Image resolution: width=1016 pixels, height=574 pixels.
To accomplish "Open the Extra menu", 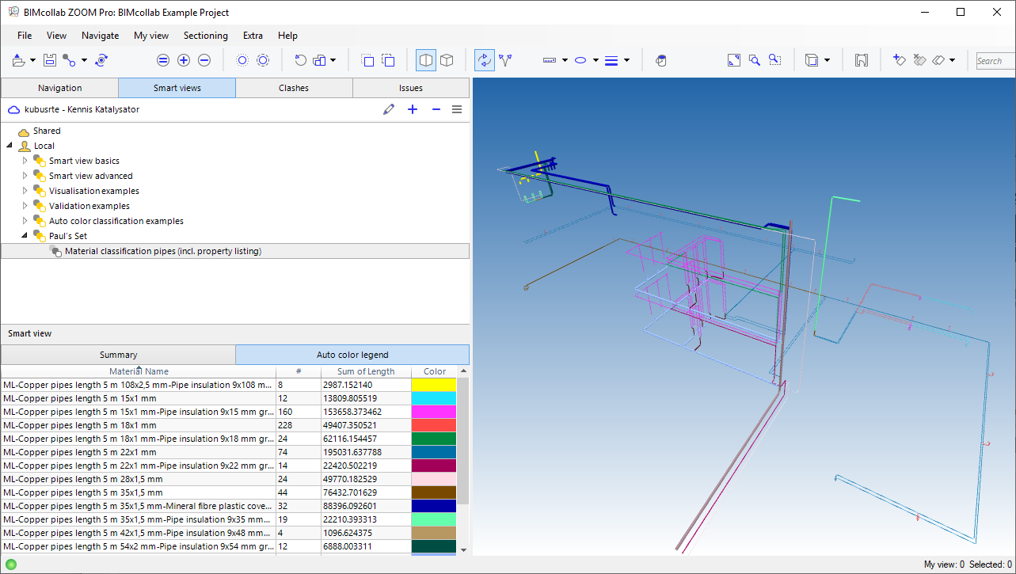I will [253, 36].
